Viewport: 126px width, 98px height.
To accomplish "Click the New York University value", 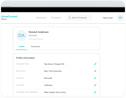I will [53, 71].
